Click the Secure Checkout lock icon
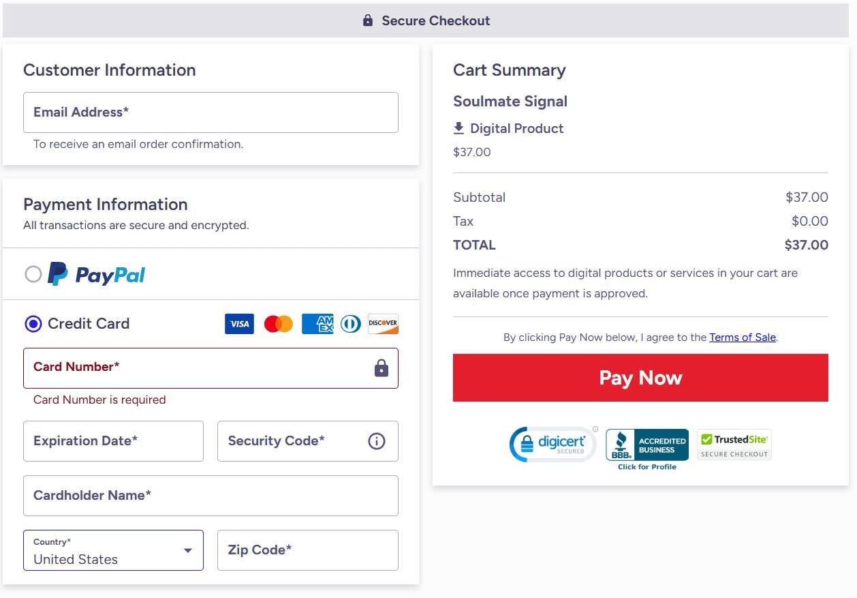 [x=367, y=20]
